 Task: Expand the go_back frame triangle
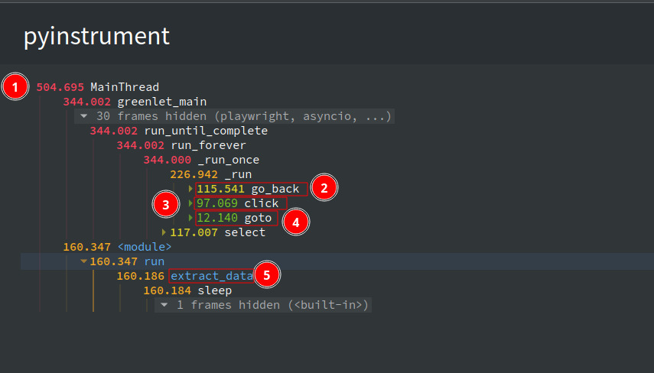190,189
